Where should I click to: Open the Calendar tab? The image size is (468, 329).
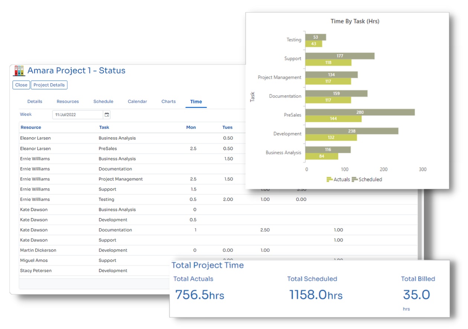137,101
